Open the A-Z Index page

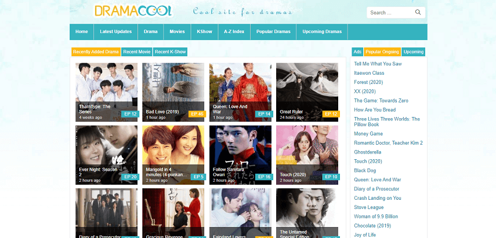click(234, 32)
